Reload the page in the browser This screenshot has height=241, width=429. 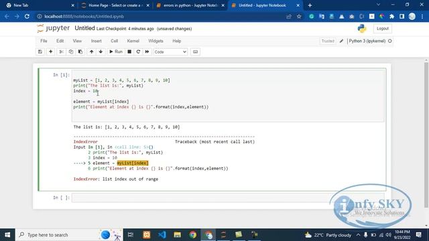point(27,16)
